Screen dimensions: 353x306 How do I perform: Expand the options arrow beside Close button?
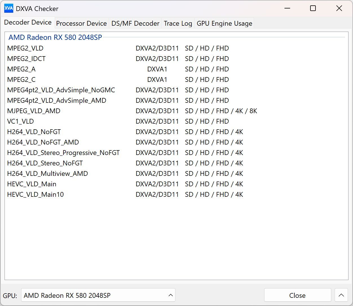point(341,295)
